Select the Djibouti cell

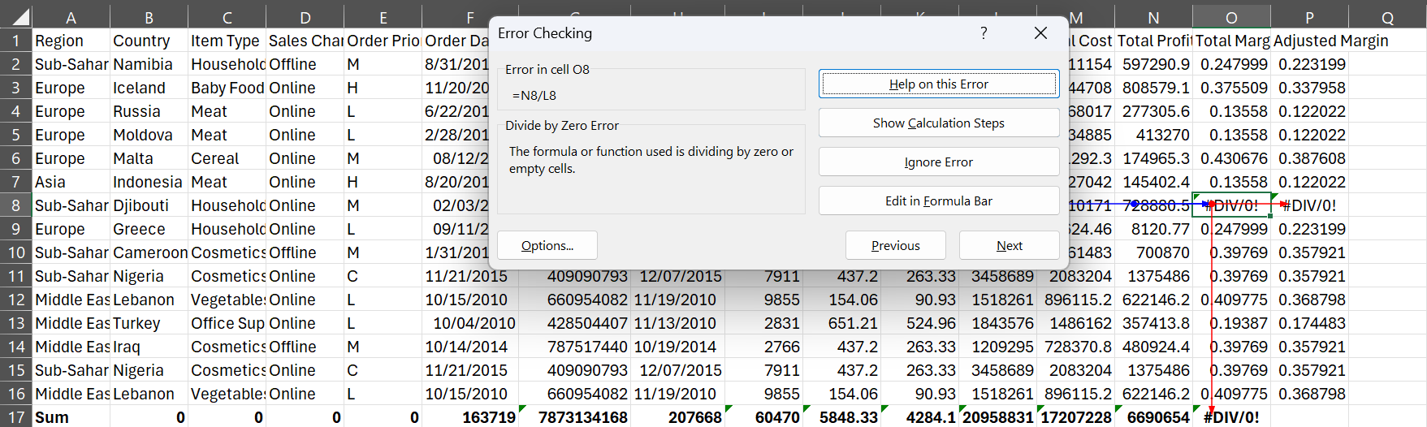click(149, 205)
